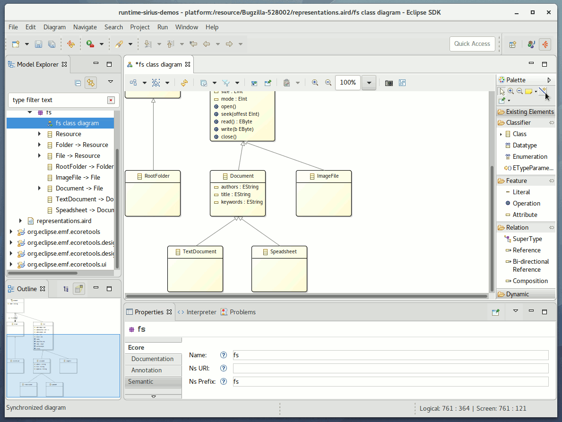Open the Diagram menu
Screen dimensions: 562x422
pos(54,27)
